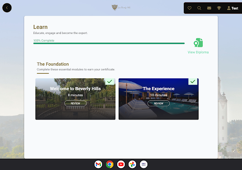The height and width of the screenshot is (170, 242).
Task: Open the Test user profile menu
Action: 233,8
